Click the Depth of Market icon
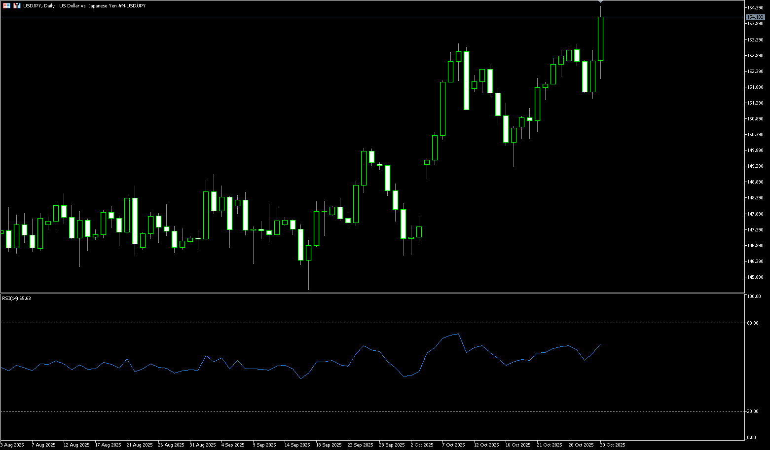Viewport: 770px width, 450px height. pyautogui.click(x=17, y=5)
